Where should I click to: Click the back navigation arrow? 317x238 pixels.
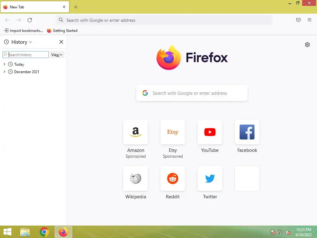coord(7,20)
